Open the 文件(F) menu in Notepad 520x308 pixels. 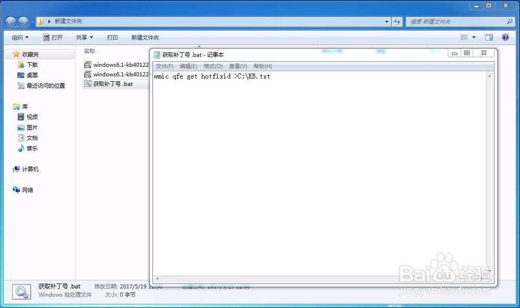[x=164, y=66]
